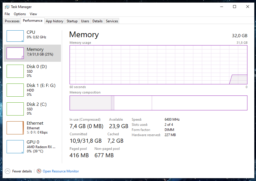Click the Task Manager title bar icon

pos(7,7)
